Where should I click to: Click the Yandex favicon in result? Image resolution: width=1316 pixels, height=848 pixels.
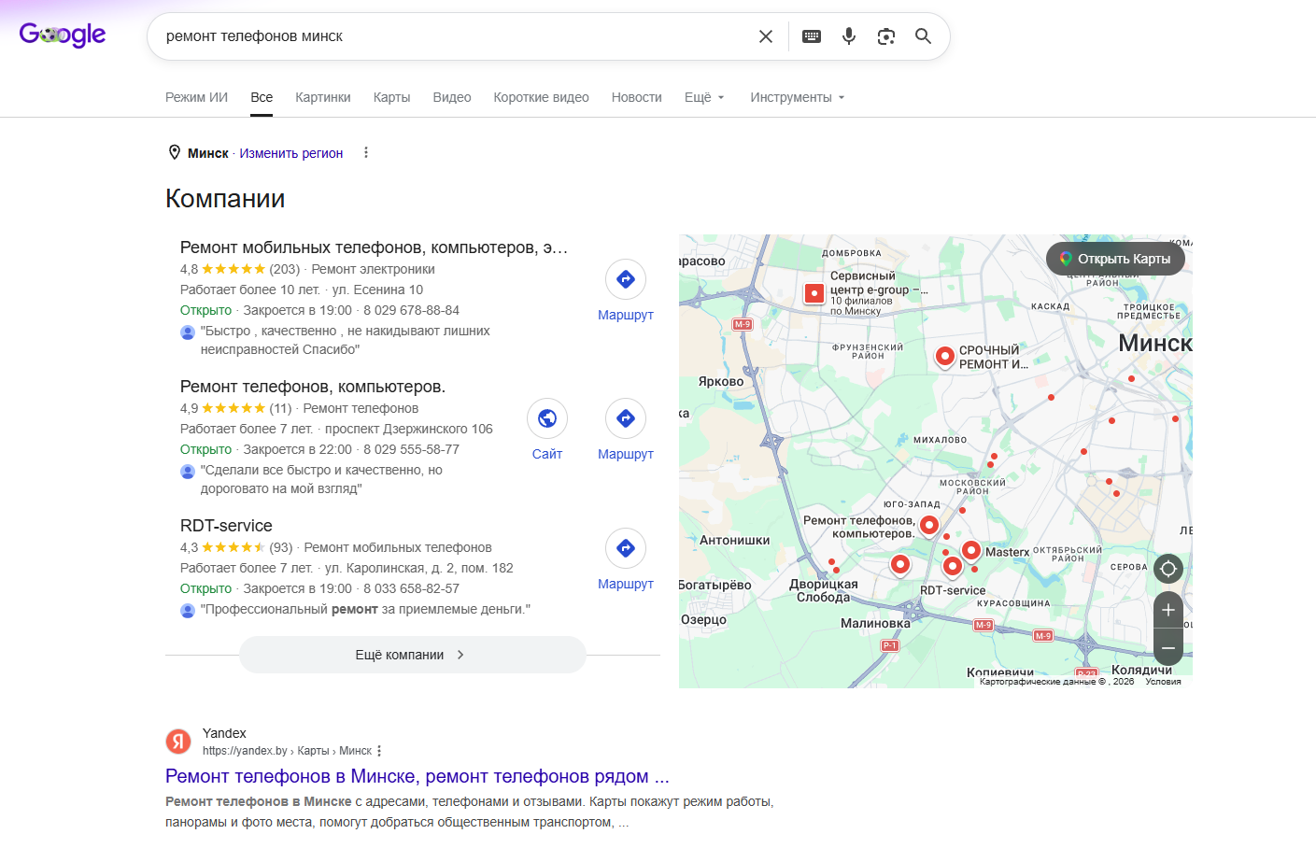pyautogui.click(x=178, y=742)
